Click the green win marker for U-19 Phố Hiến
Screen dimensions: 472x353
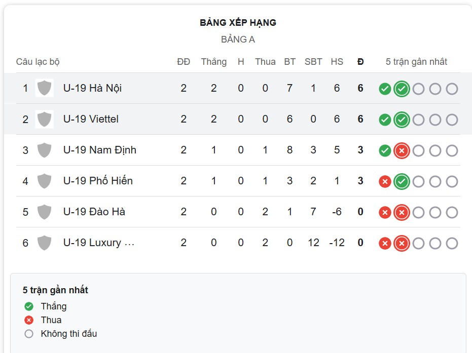(x=401, y=181)
